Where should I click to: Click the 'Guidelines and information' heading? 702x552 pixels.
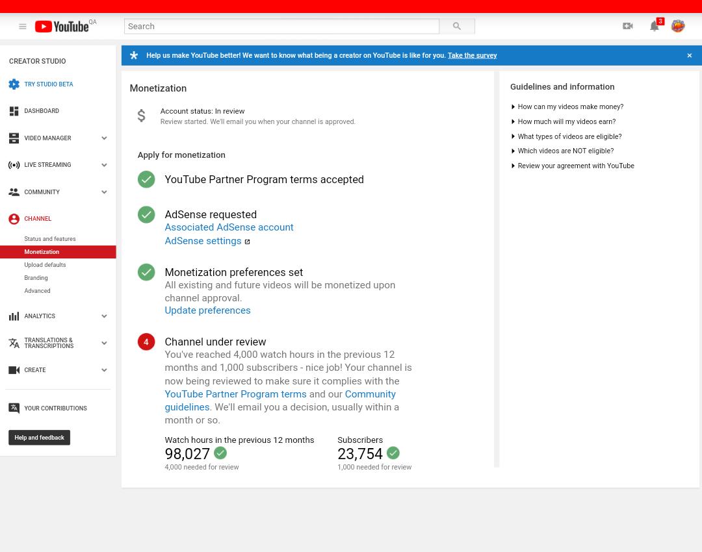(562, 87)
